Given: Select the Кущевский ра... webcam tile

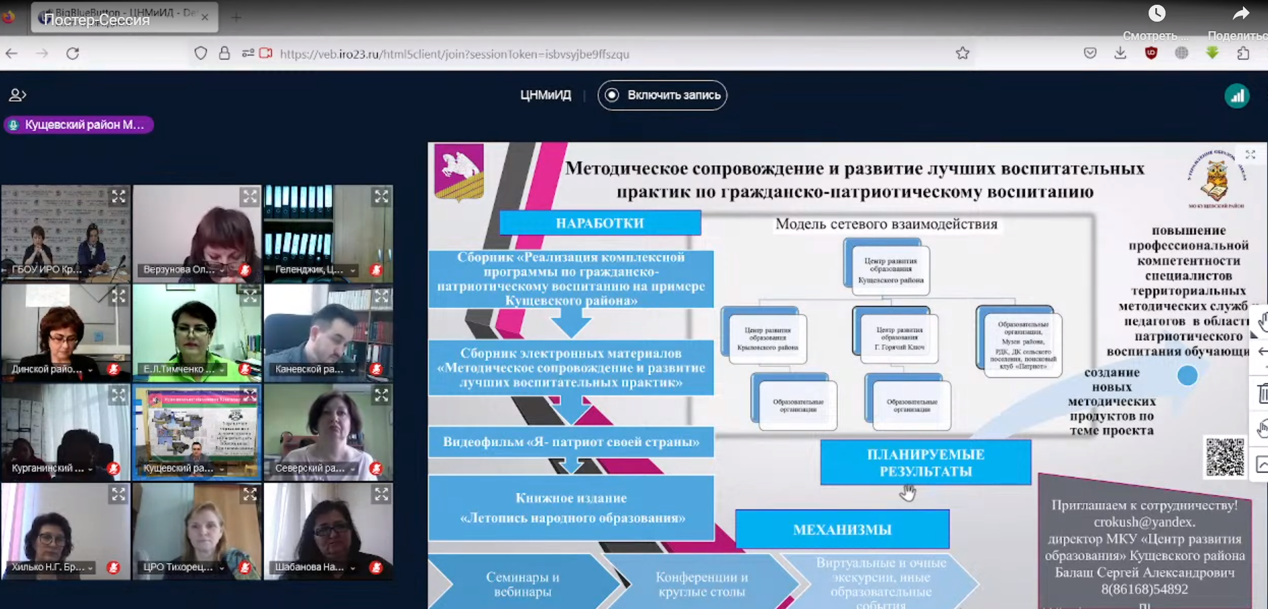Looking at the screenshot, I should pyautogui.click(x=197, y=431).
